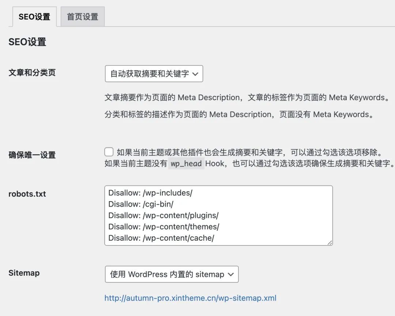Tick the 确保唯一设置 checkbox

pyautogui.click(x=109, y=152)
